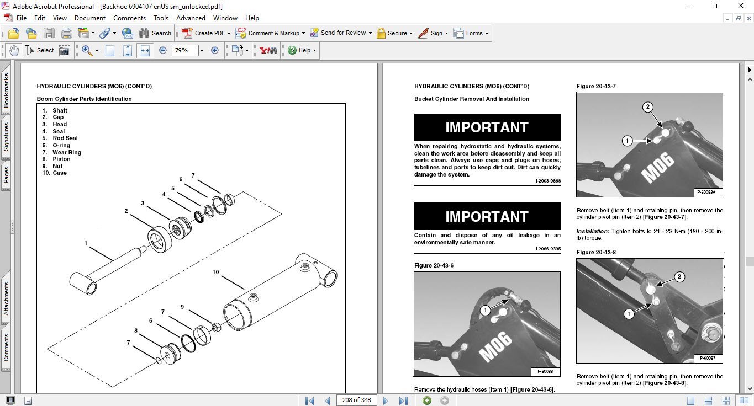Activate the Select text tool

pyautogui.click(x=39, y=50)
